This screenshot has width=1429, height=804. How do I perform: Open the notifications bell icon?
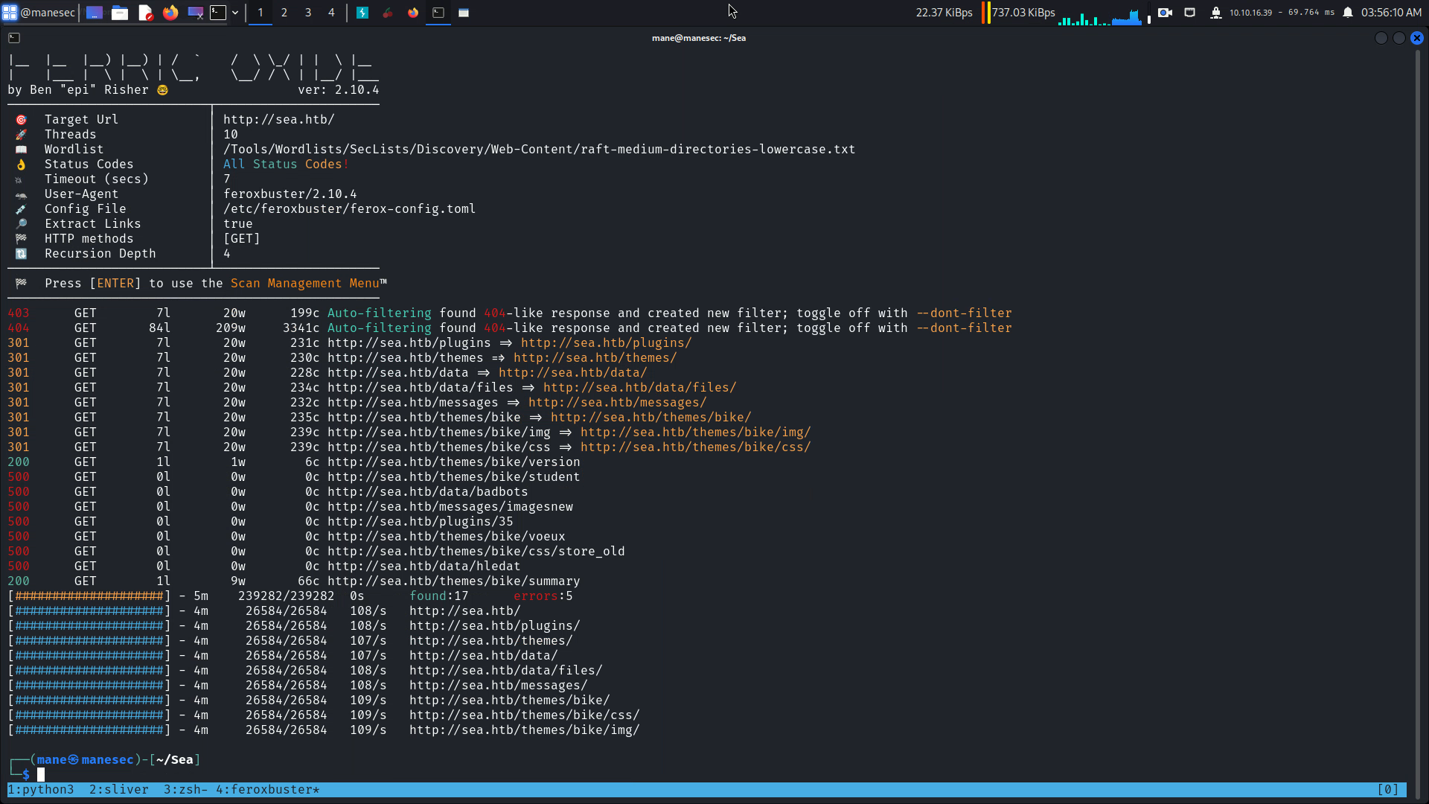(1348, 13)
